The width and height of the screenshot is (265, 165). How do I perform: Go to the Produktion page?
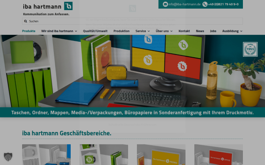[121, 31]
